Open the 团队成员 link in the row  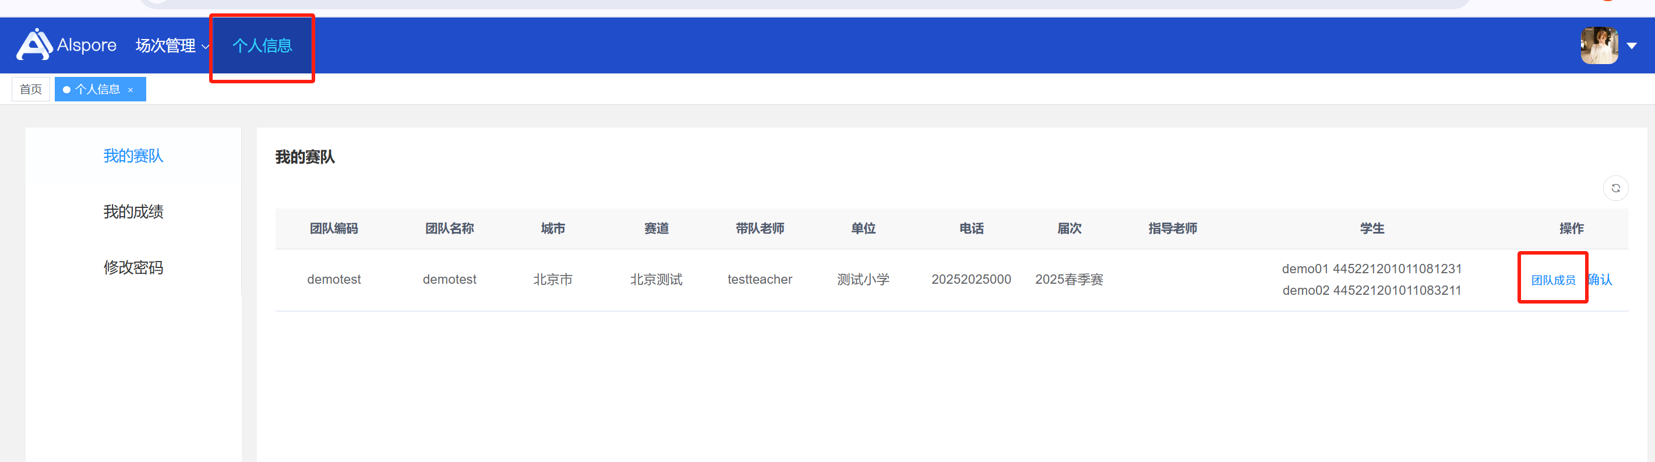(1553, 280)
